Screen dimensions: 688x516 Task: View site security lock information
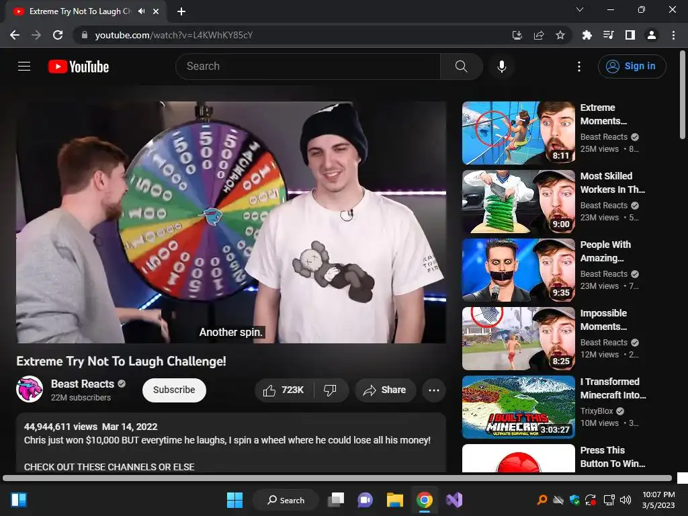[x=85, y=35]
